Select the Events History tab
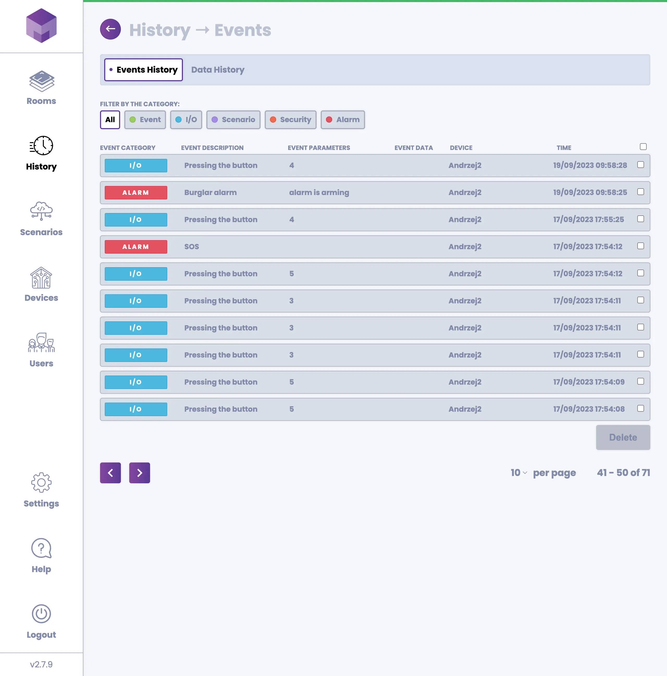This screenshot has width=667, height=676. click(144, 70)
